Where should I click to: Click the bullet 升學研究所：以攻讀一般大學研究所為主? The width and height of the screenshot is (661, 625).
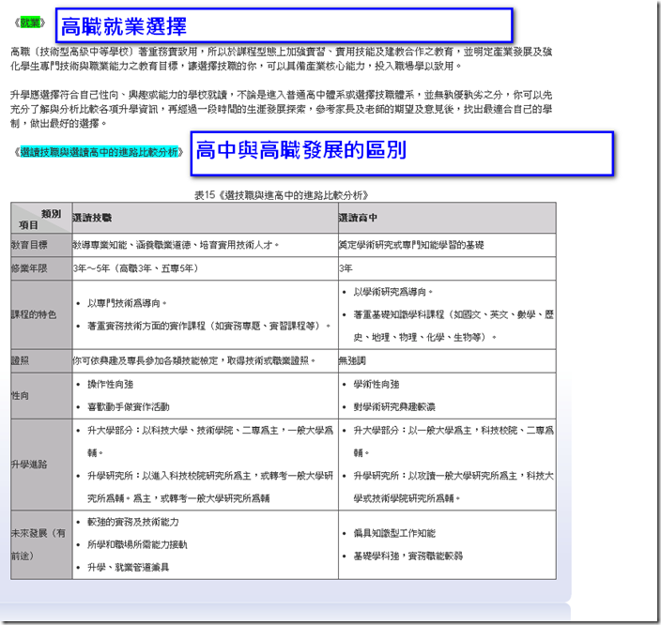453,487
